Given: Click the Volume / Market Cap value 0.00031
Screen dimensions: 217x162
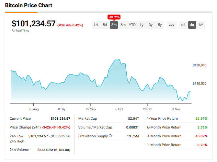Looking at the screenshot, I should (x=132, y=127).
